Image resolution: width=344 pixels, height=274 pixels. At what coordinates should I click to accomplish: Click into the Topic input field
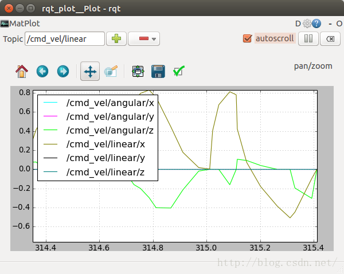[65, 39]
